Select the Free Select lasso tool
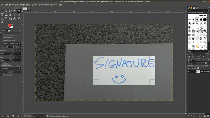 tap(10, 11)
